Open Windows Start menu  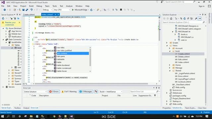(2, 116)
